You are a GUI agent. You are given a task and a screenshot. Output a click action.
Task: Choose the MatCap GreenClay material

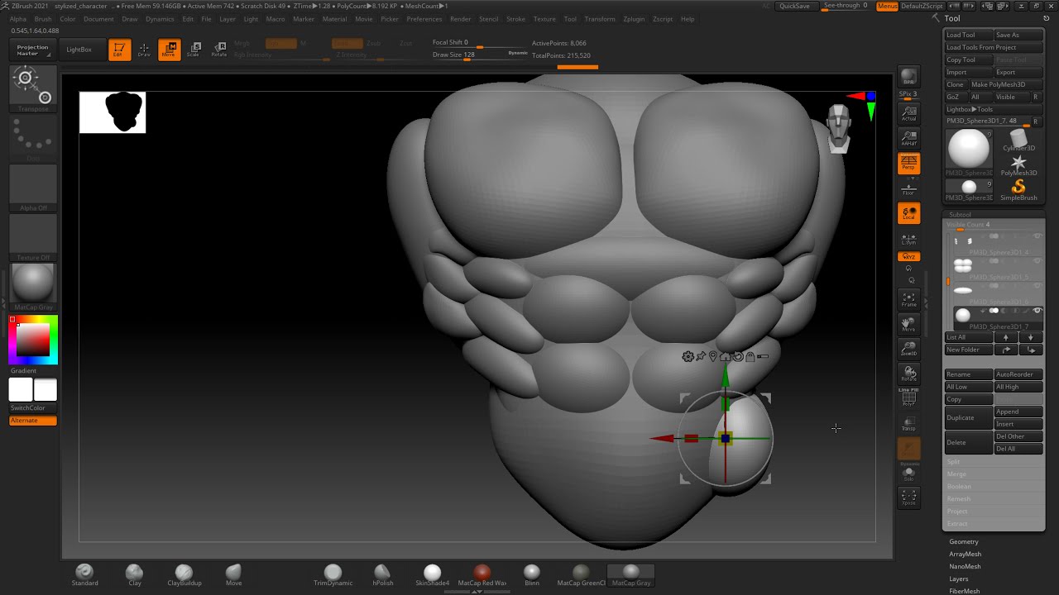click(x=581, y=575)
